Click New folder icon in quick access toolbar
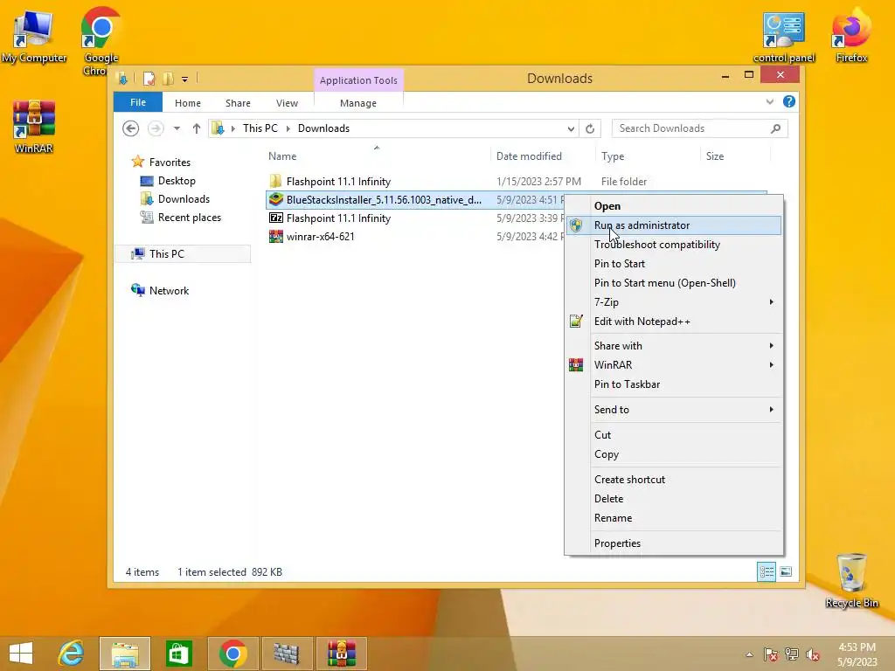Viewport: 895px width, 671px height. click(168, 79)
